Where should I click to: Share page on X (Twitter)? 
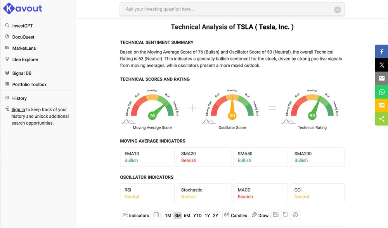pyautogui.click(x=381, y=65)
